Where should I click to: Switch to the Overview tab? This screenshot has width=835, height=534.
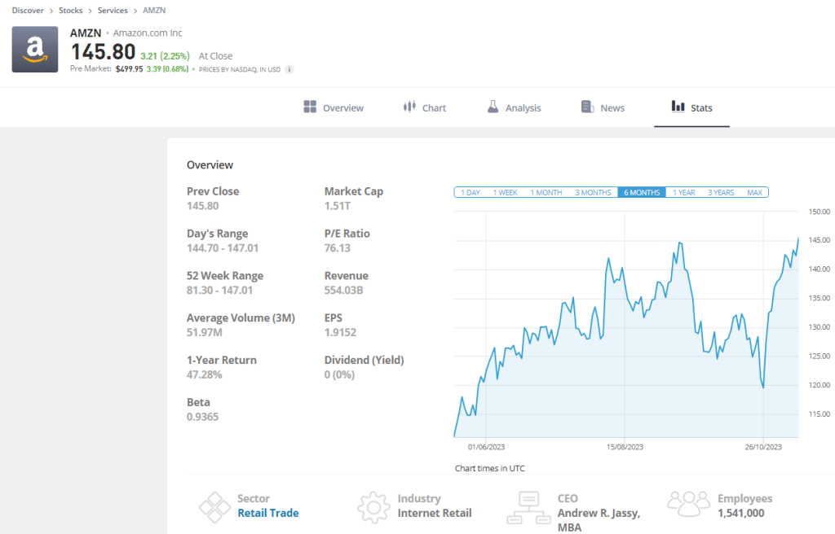(x=333, y=107)
